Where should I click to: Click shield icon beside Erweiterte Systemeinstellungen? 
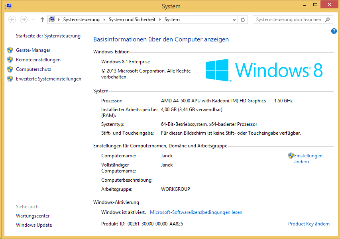[x=10, y=79]
